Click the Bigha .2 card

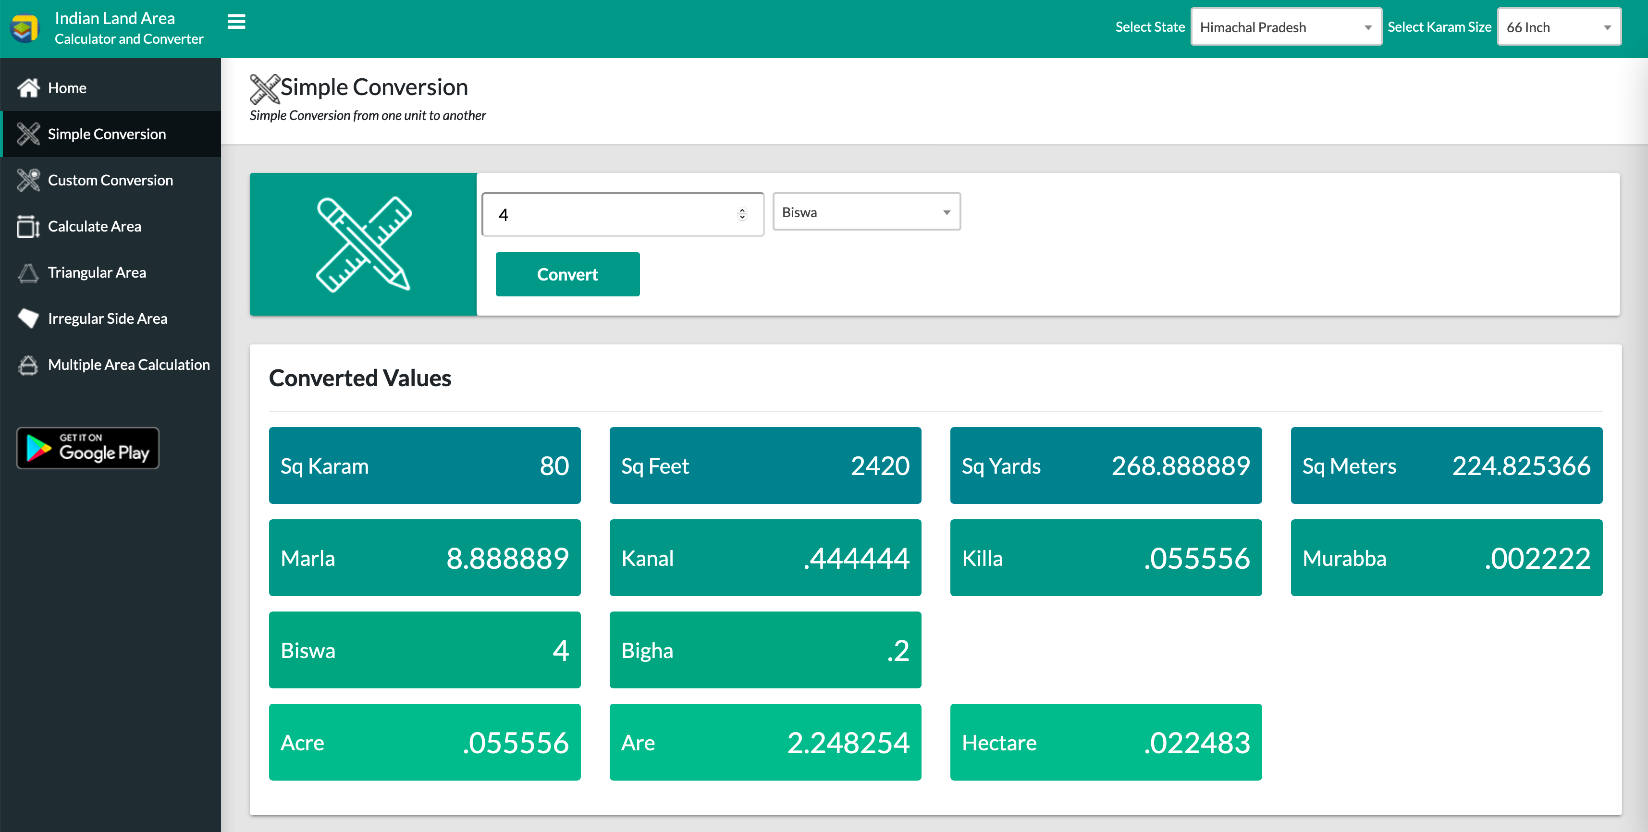(x=765, y=650)
